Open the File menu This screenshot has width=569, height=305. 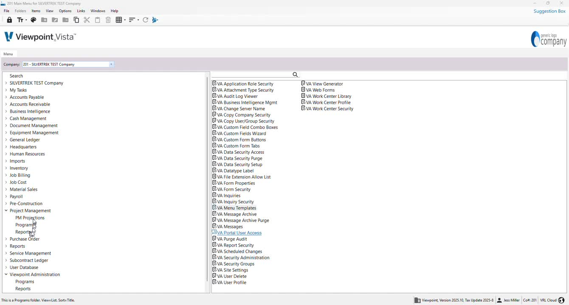pos(6,11)
